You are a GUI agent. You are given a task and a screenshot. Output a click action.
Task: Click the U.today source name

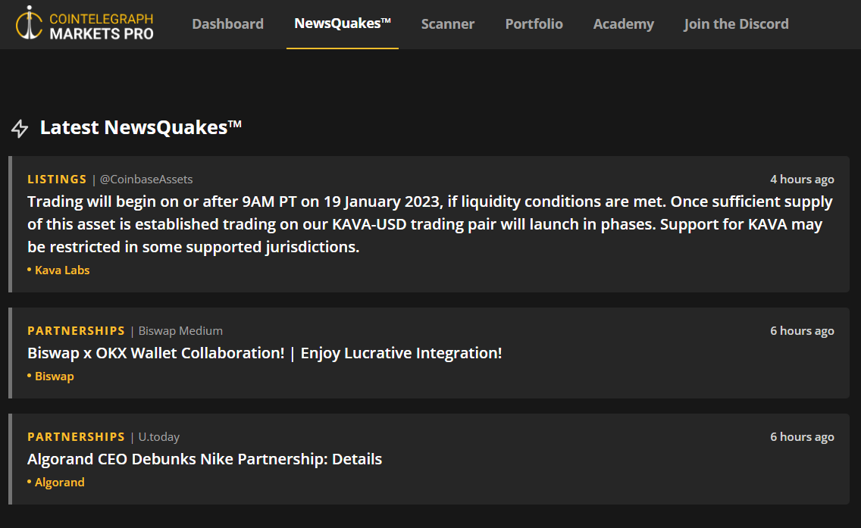click(x=159, y=437)
